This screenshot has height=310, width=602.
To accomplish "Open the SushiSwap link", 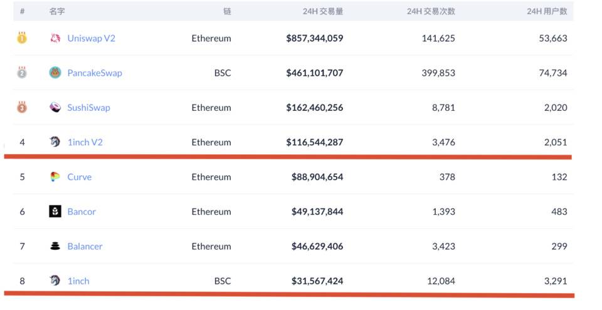I will coord(88,107).
